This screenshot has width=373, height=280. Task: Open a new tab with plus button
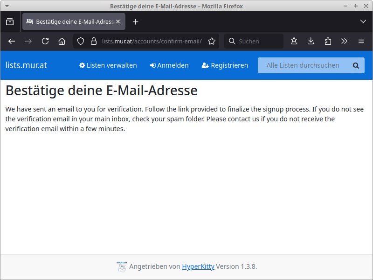coord(136,22)
